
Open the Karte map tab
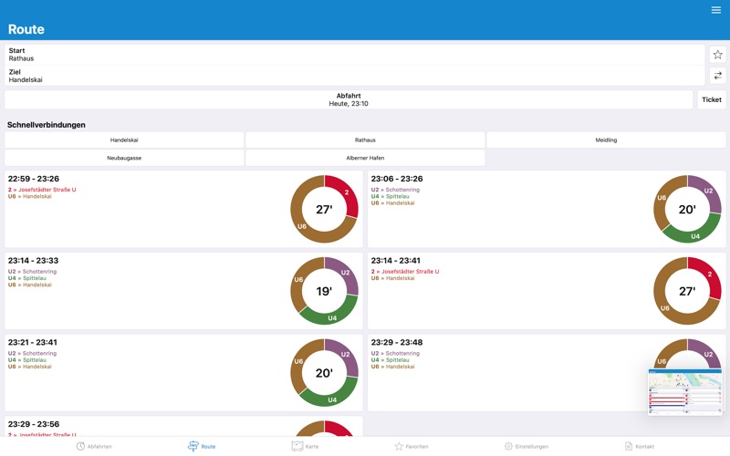(x=305, y=446)
